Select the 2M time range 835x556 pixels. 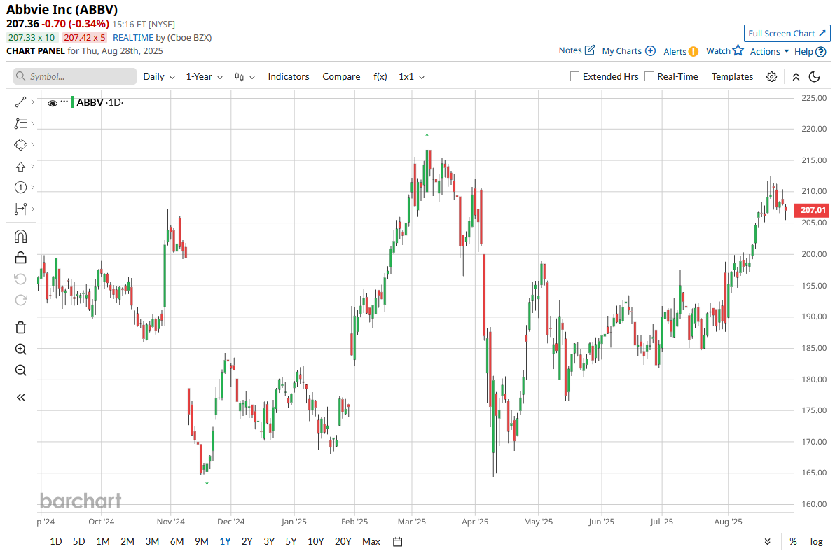pyautogui.click(x=127, y=541)
